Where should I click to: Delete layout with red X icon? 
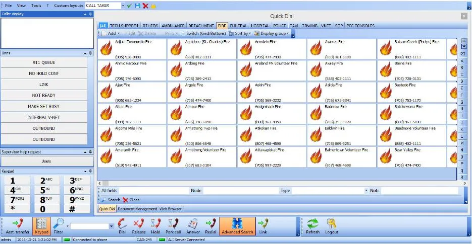145,6
